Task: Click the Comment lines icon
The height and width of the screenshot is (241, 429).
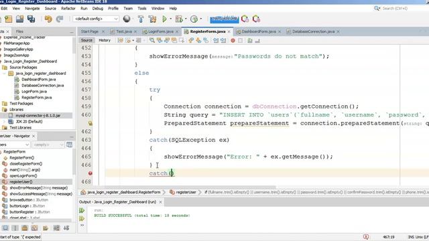Action: [x=250, y=40]
